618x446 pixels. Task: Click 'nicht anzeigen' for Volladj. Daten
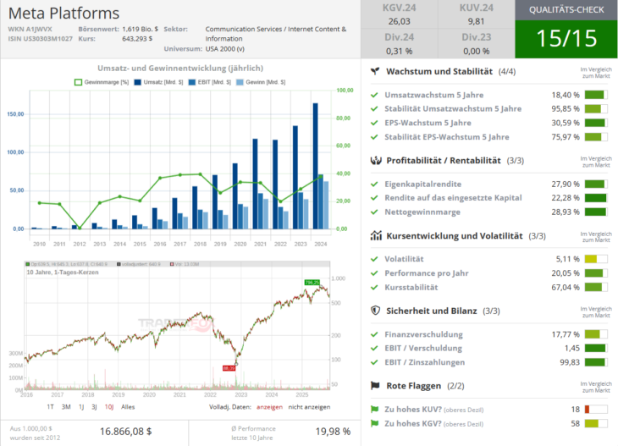coord(312,406)
